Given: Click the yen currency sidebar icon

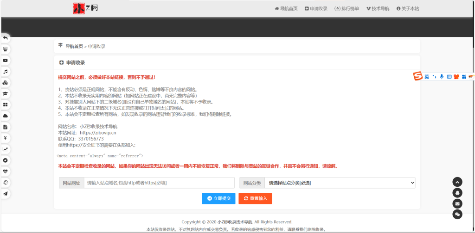Looking at the screenshot, I should pyautogui.click(x=6, y=138).
